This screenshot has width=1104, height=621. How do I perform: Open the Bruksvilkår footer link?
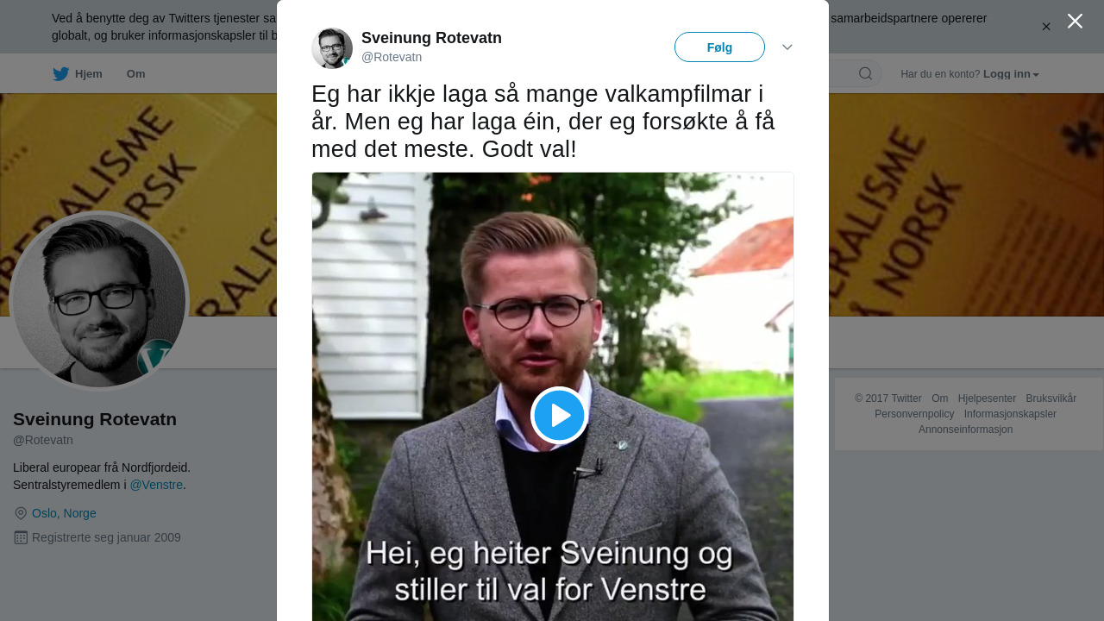pos(1051,398)
